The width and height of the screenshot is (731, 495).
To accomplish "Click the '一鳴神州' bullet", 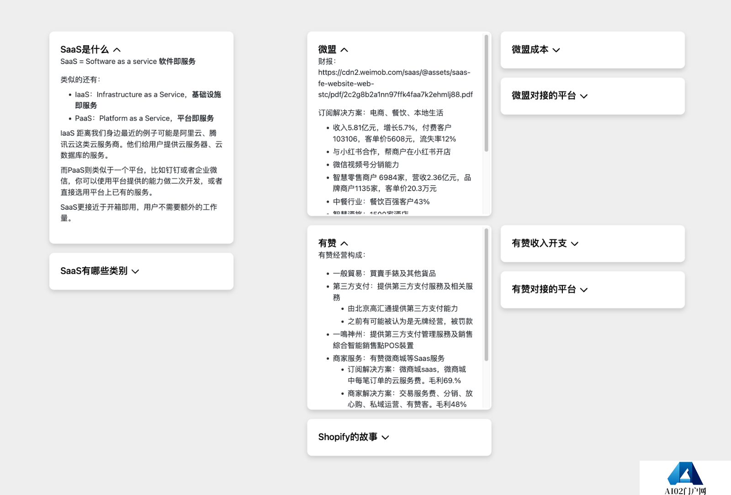I will pyautogui.click(x=403, y=340).
